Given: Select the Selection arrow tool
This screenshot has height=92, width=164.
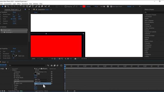Looking at the screenshot, I should tap(3, 6).
